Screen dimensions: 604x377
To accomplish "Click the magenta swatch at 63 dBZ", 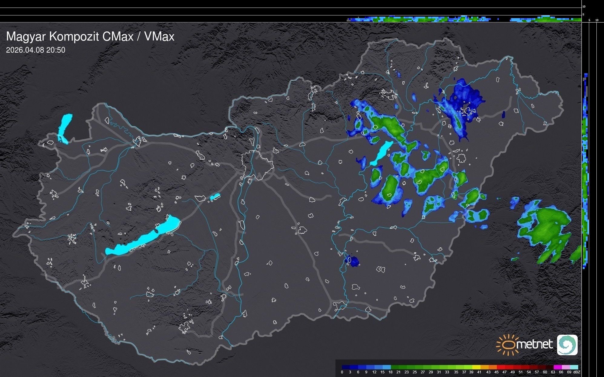I will (x=557, y=367).
